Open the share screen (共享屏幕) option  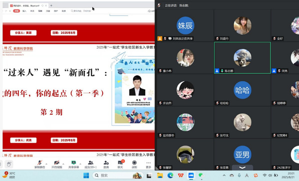click(73, 164)
